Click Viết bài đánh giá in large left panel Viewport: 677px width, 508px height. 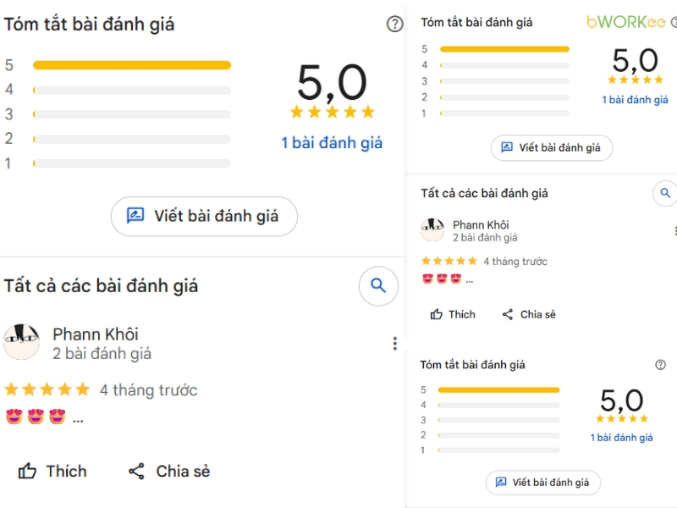(204, 216)
